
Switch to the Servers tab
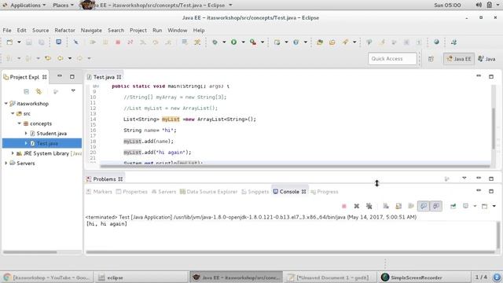click(x=163, y=192)
